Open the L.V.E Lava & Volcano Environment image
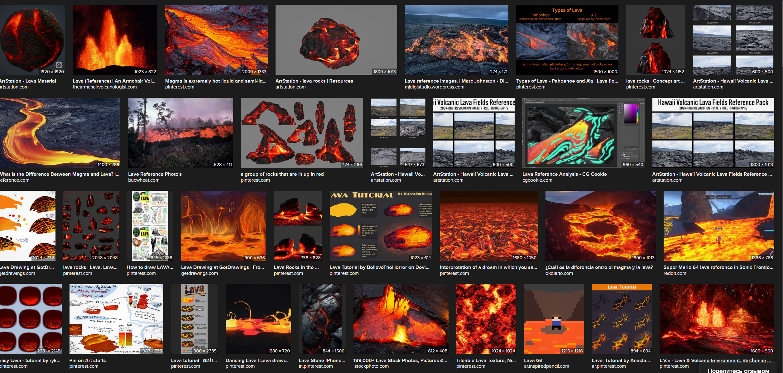783x373 pixels. pos(716,319)
